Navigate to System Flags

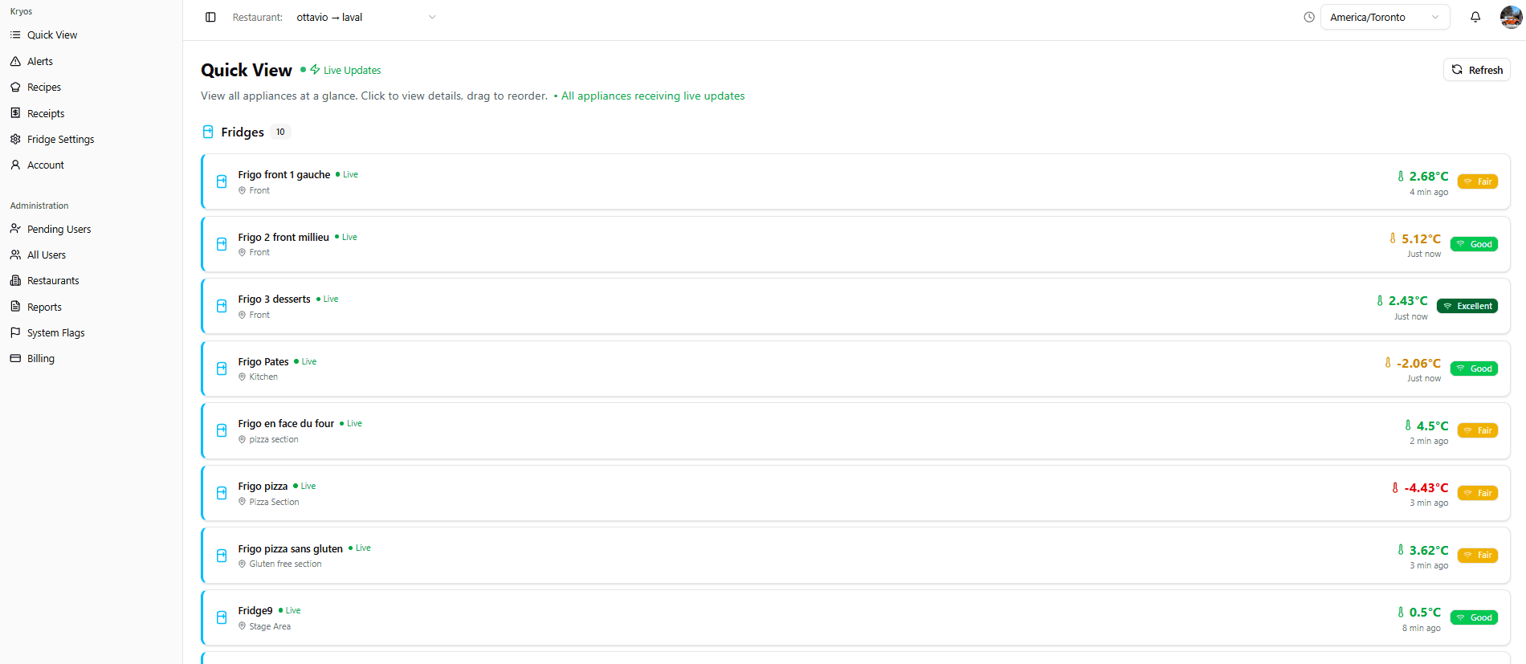[55, 333]
